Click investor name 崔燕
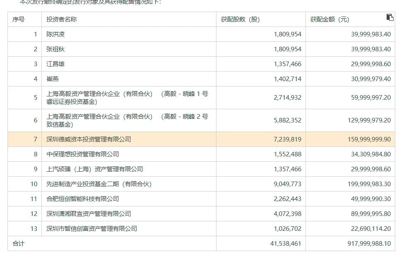 53,79
